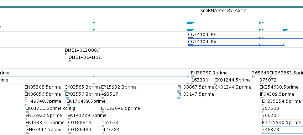Select the IP04309.5prime label

(277, 94)
